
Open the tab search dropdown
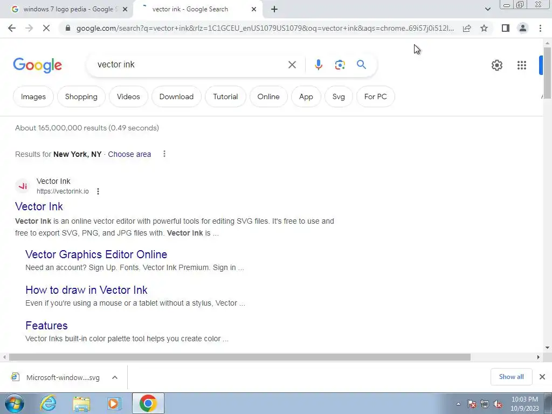point(487,9)
